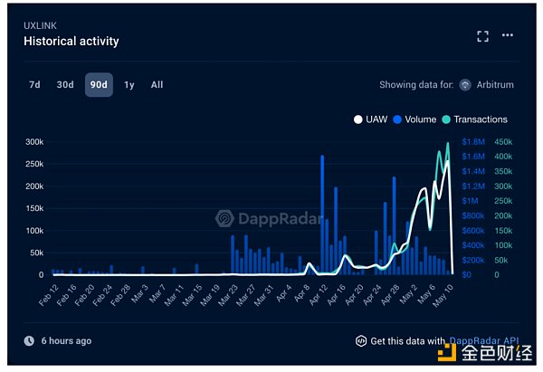The width and height of the screenshot is (543, 372).
Task: Click the Historical activity heading
Action: 71,41
